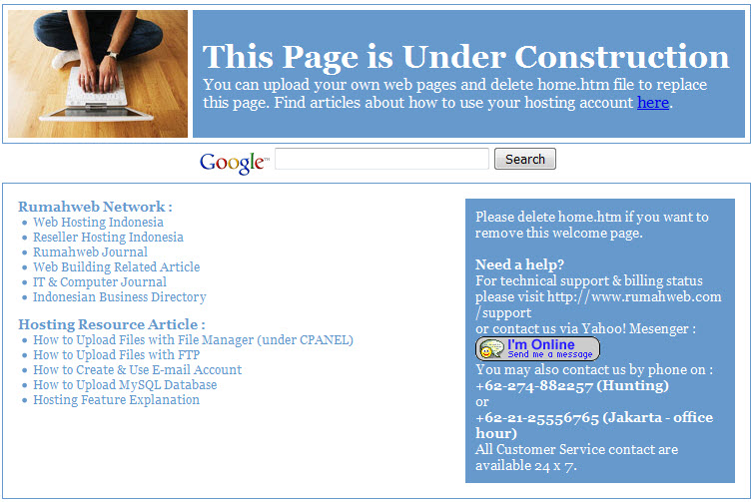Open How to Upload Files with File Manager

point(193,339)
